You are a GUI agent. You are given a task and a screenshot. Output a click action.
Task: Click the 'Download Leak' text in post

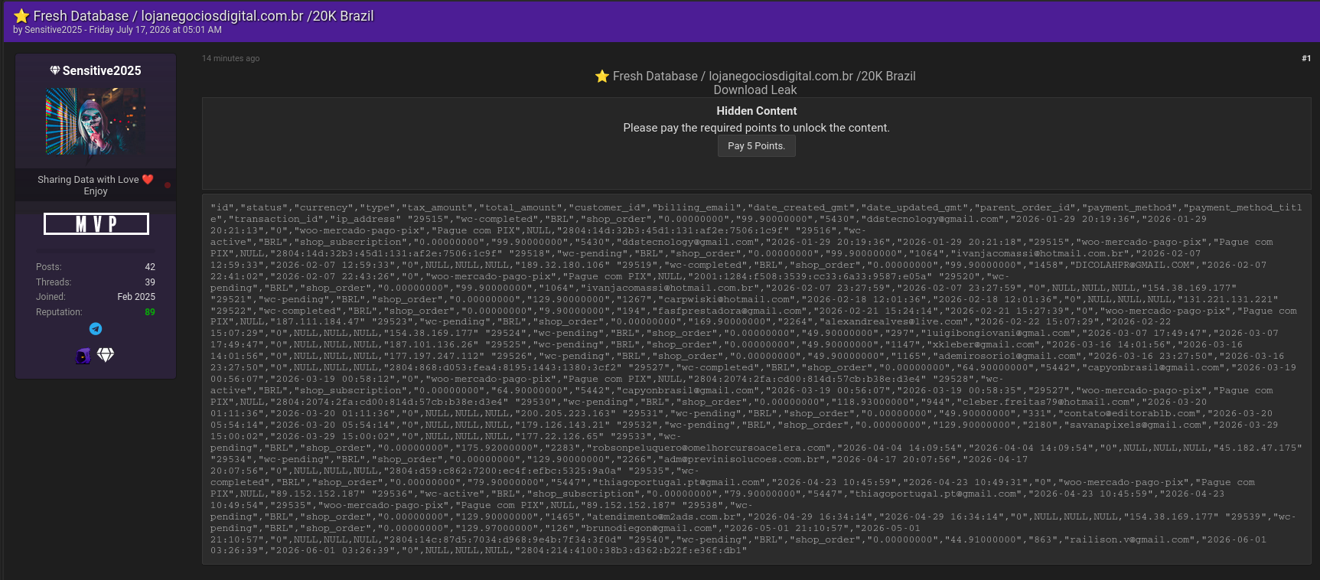[x=755, y=90]
